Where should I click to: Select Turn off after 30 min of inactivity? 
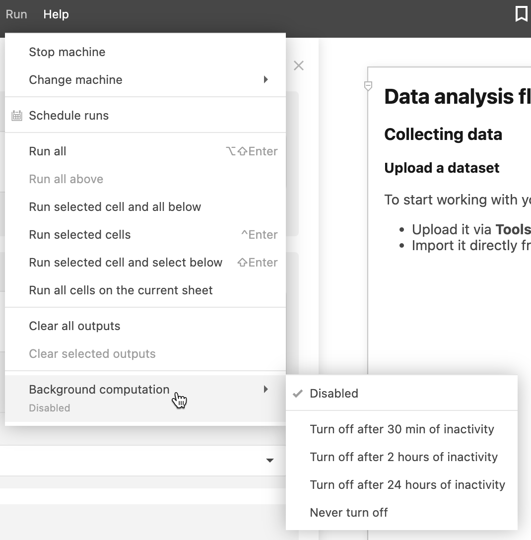[402, 429]
